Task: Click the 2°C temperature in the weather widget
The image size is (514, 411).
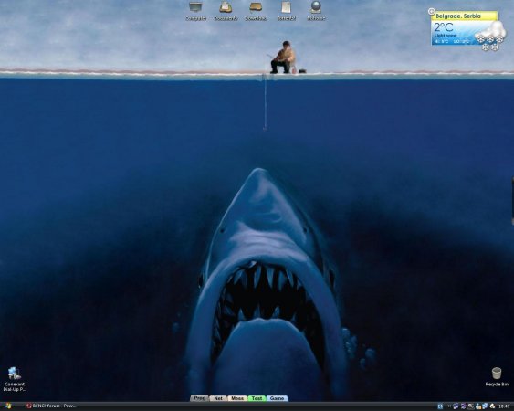Action: pos(443,26)
